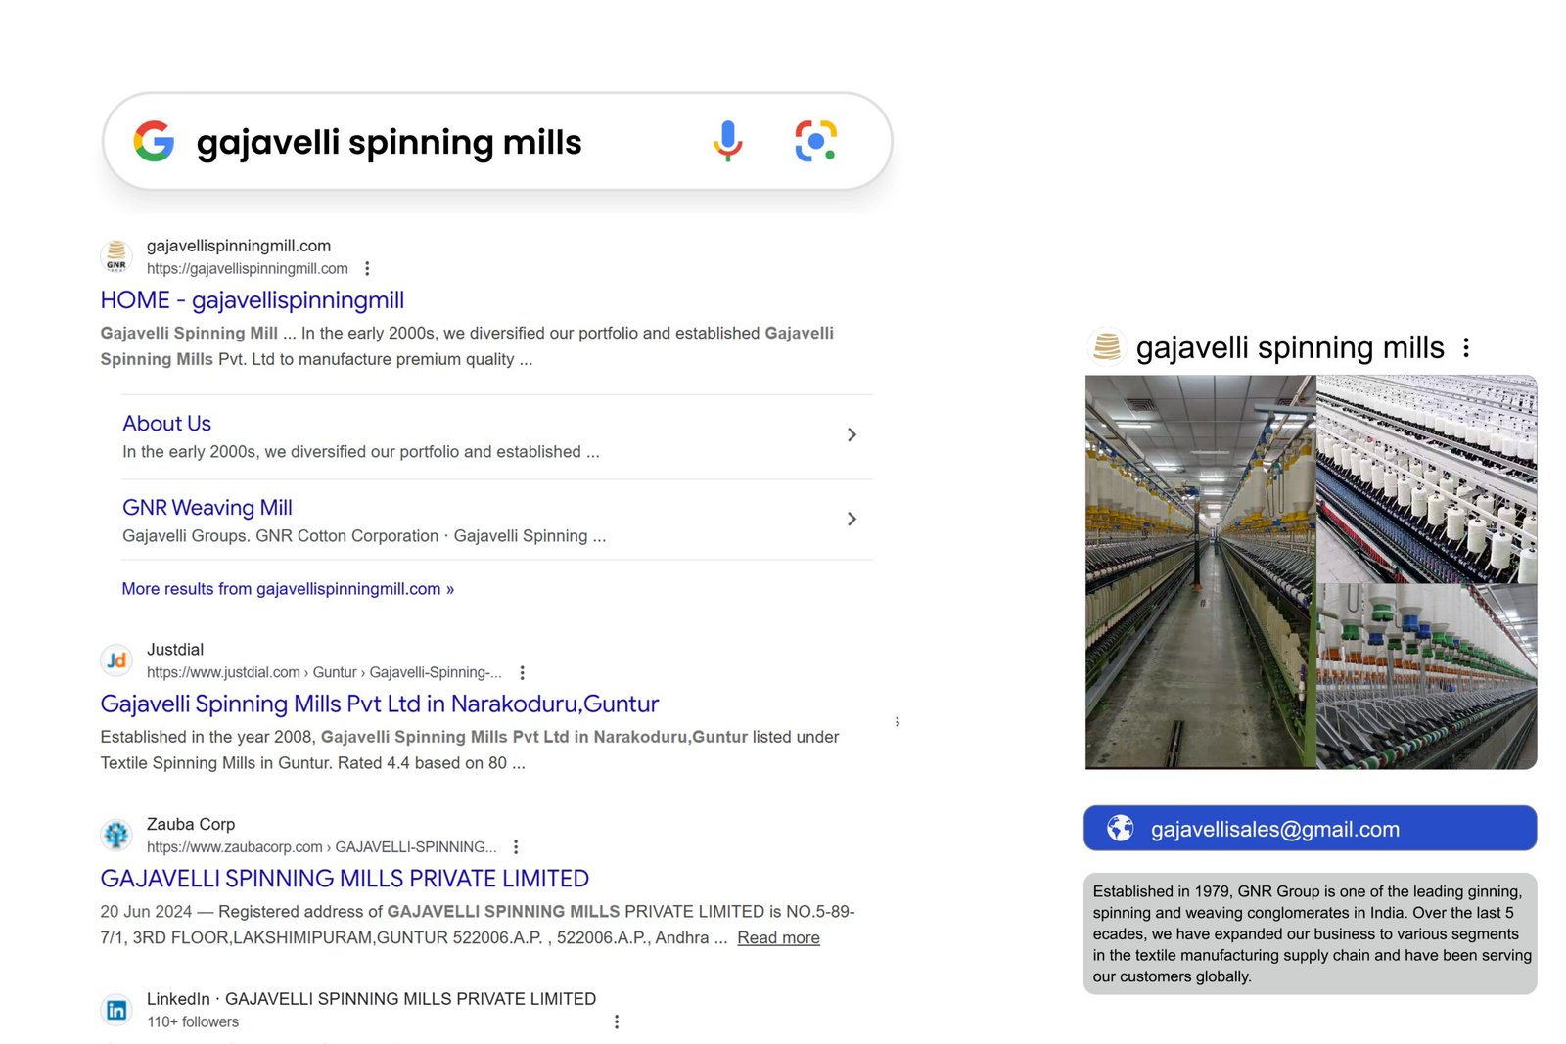Open the About Us sitelink

click(x=166, y=424)
